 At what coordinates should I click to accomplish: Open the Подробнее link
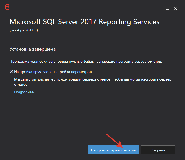pos(24,92)
